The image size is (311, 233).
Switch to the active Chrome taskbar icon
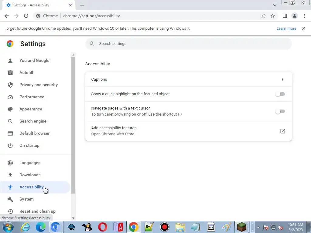(x=134, y=227)
